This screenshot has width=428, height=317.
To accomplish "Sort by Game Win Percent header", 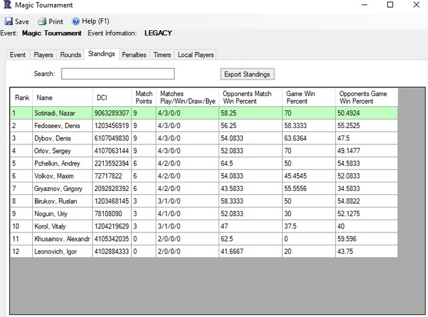I will pos(309,98).
